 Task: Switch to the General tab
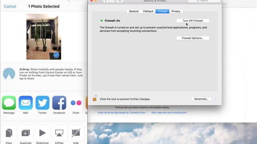click(x=134, y=11)
